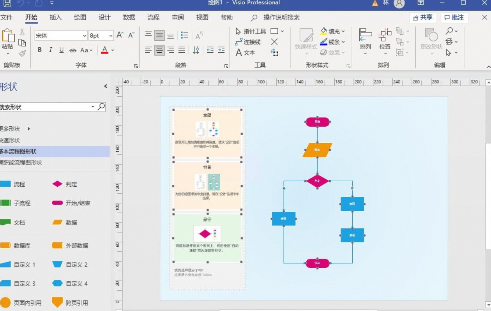The image size is (491, 311).
Task: Select the Format Painter brush icon
Action: pos(22,53)
